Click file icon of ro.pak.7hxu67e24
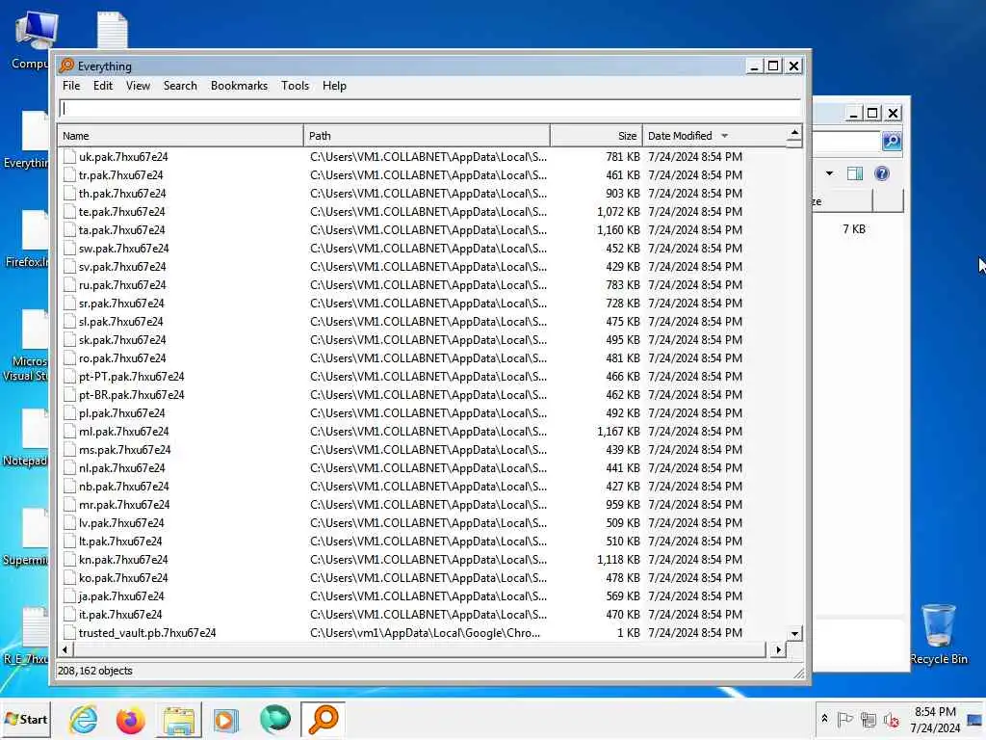The image size is (986, 740). pyautogui.click(x=69, y=358)
